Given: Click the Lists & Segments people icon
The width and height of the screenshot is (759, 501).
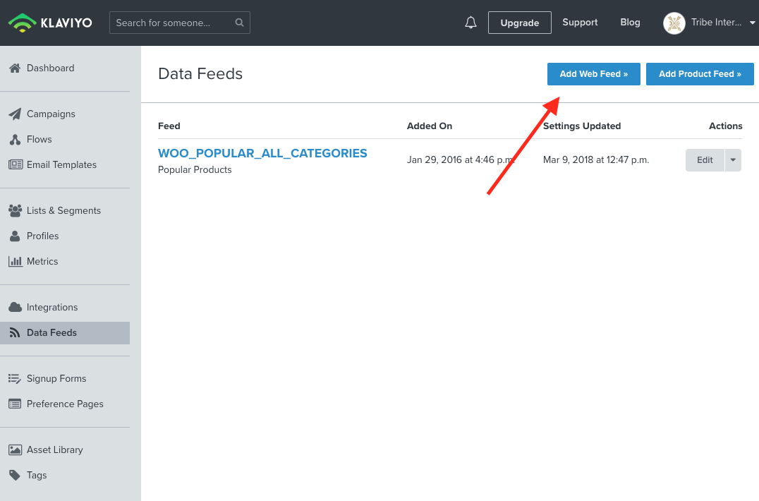Looking at the screenshot, I should [15, 210].
